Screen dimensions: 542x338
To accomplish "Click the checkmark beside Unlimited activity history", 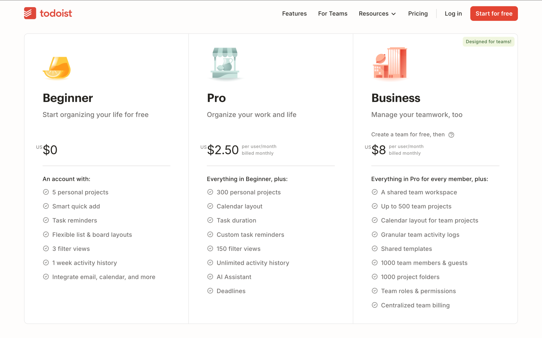I will (x=210, y=262).
